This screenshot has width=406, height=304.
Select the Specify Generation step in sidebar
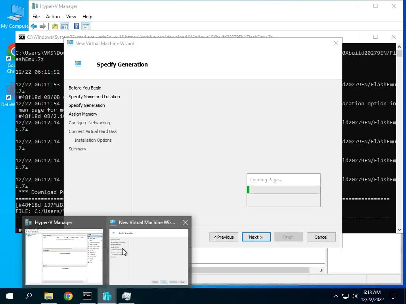pyautogui.click(x=87, y=105)
